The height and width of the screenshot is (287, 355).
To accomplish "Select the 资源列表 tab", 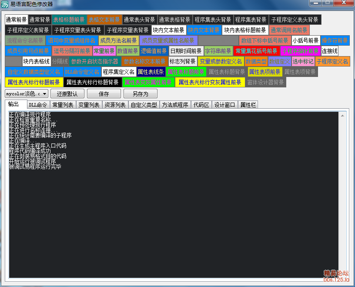I will point(115,105).
